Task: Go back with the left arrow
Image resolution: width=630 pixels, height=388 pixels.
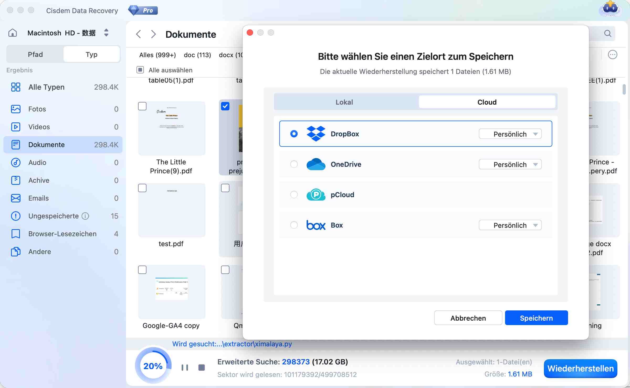Action: 139,34
